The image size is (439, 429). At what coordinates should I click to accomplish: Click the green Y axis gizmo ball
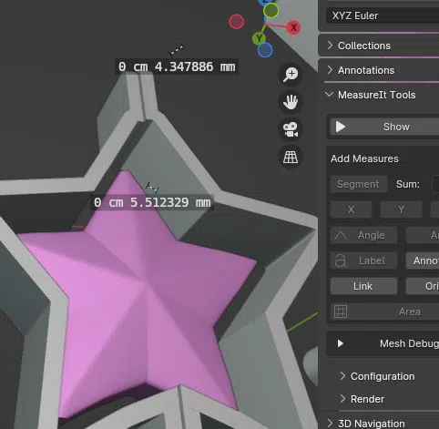pyautogui.click(x=259, y=38)
